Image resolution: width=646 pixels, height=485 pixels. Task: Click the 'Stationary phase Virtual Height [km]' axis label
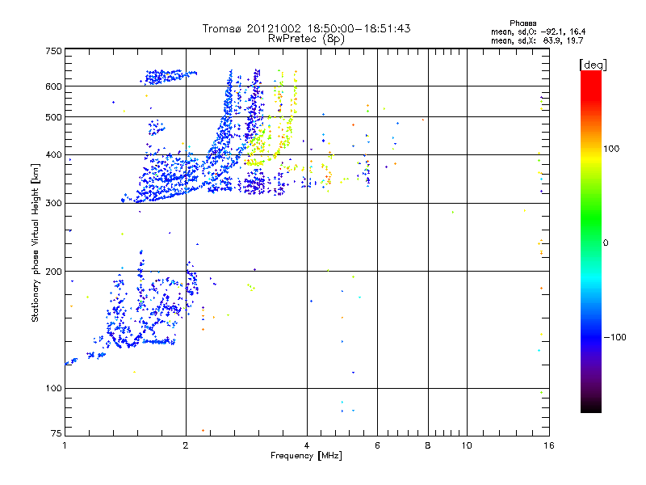35,242
